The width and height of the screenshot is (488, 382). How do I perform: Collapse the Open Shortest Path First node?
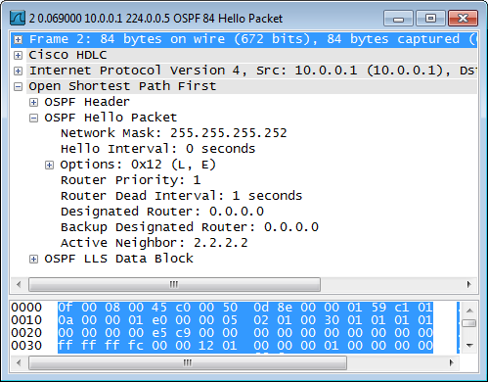point(19,86)
